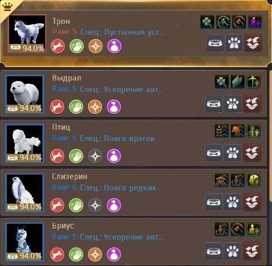Screen dimensions: 272x266
Task: Select Трон's clover luck talent icon
Action: pyautogui.click(x=207, y=22)
